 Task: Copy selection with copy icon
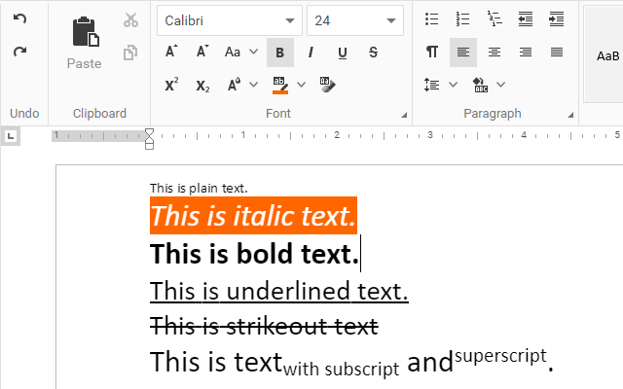[x=130, y=53]
